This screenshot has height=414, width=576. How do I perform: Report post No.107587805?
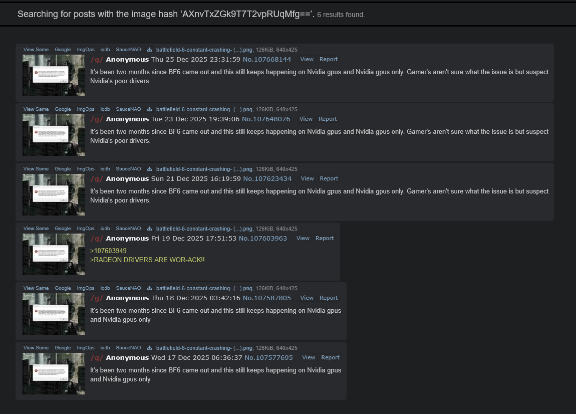coord(329,298)
